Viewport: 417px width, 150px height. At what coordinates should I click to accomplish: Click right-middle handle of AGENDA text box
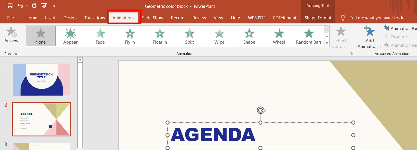[353, 135]
